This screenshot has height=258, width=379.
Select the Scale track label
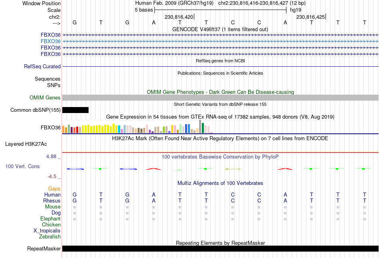click(54, 10)
